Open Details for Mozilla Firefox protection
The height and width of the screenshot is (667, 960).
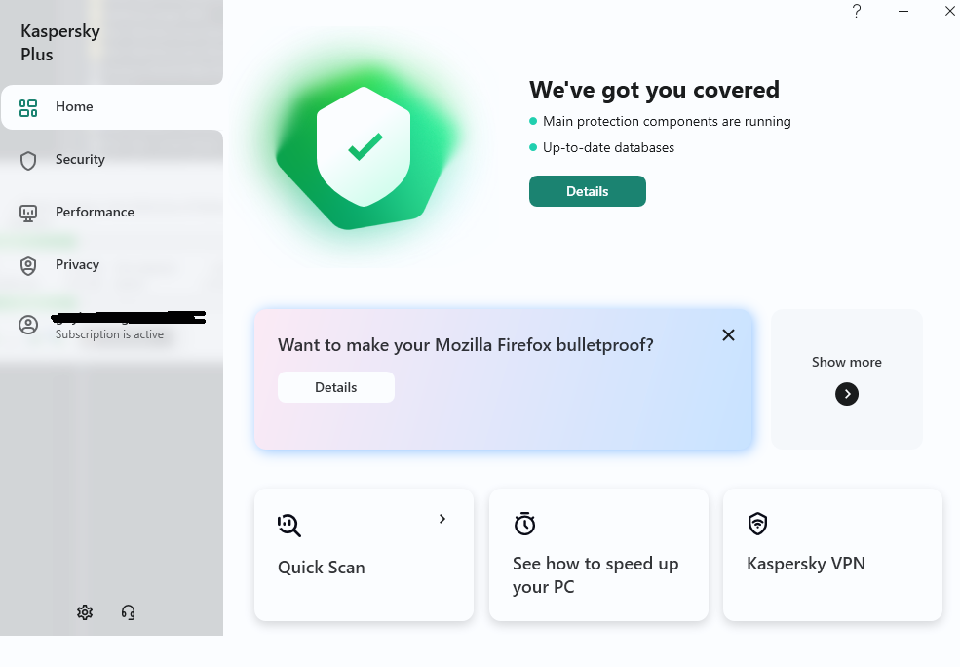(x=336, y=387)
